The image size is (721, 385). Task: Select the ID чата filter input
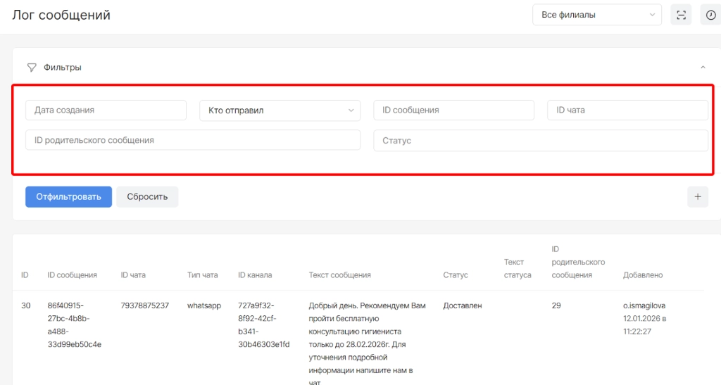[x=627, y=111]
